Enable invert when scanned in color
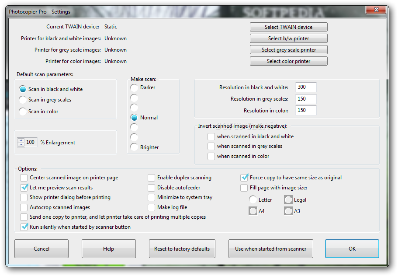This screenshot has width=398, height=276. pos(211,156)
